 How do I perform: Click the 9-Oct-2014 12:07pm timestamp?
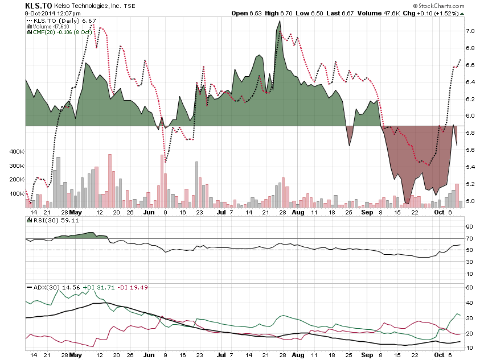[52, 13]
